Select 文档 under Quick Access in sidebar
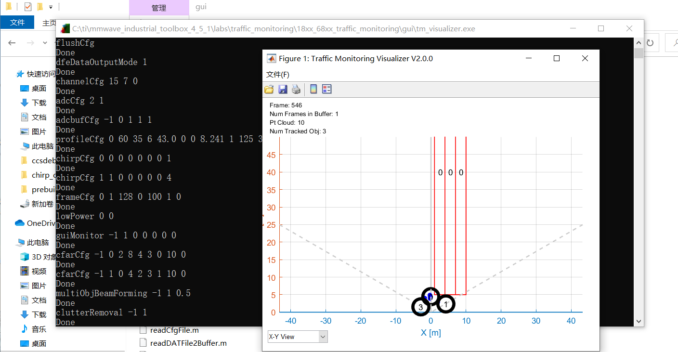The image size is (678, 352). (x=33, y=117)
